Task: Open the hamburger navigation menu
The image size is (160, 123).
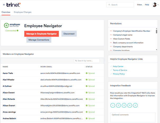Action: click(4, 4)
